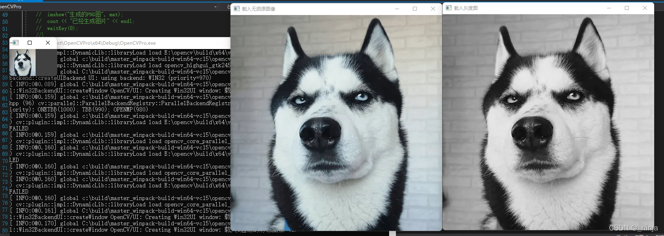Click the 载入无损原图像 window title text
This screenshot has width=664, height=236.
click(259, 9)
